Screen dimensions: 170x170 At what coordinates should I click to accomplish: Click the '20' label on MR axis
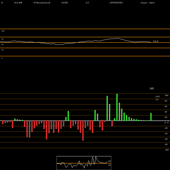pyautogui.click(x=166, y=117)
